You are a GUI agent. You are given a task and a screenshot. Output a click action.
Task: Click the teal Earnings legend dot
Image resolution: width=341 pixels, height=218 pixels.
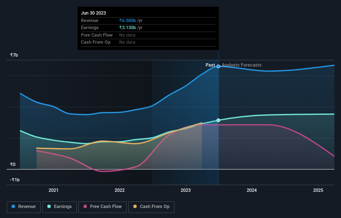(49, 206)
